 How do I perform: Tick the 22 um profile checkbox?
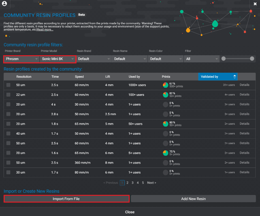click(x=9, y=95)
